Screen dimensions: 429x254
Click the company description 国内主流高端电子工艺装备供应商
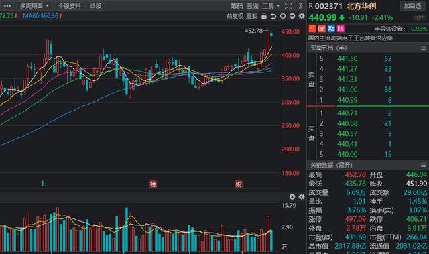coord(351,38)
